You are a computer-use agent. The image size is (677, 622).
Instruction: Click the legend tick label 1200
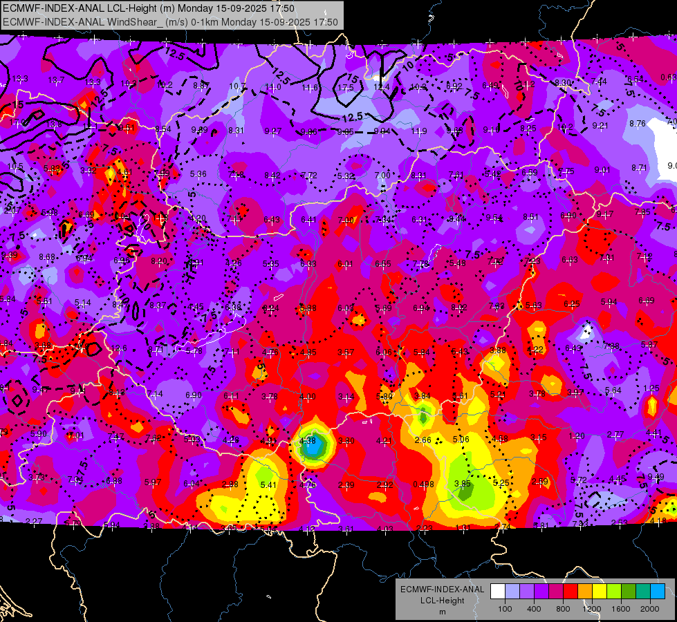coord(591,609)
